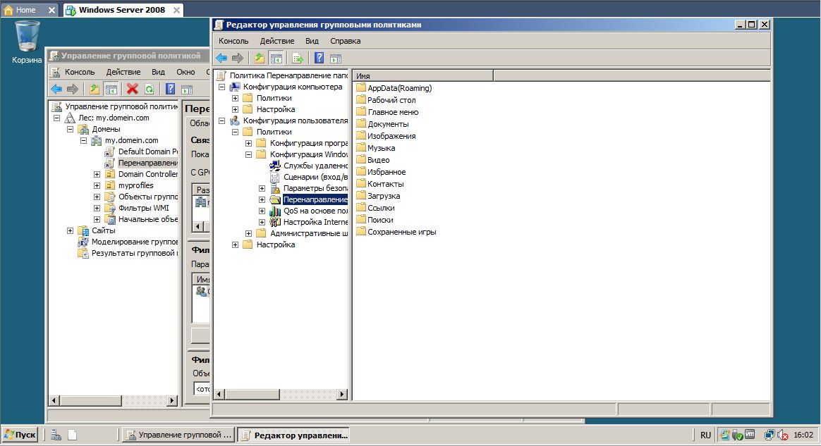Toggle action pane icon in Policy Editor toolbar
This screenshot has width=821, height=446.
click(x=336, y=58)
